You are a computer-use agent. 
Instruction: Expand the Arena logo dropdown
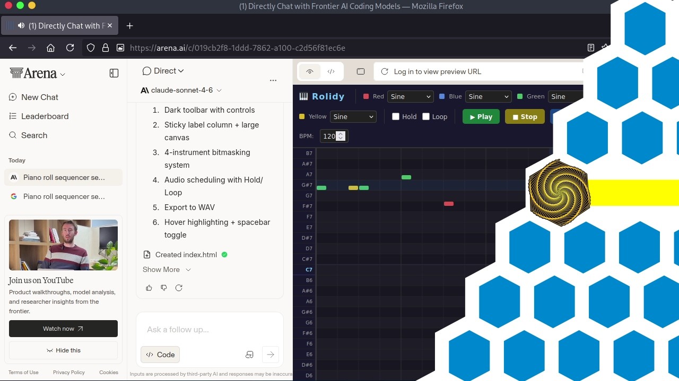pyautogui.click(x=63, y=75)
